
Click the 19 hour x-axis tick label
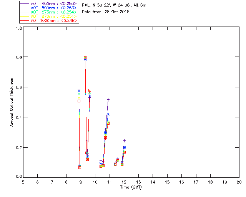point(225,182)
